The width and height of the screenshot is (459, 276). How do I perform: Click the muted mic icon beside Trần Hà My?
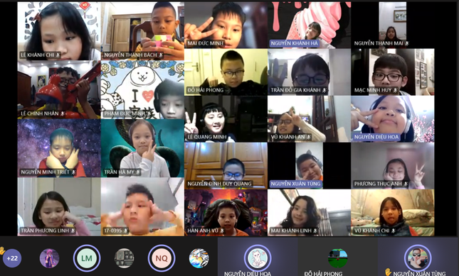[137, 172]
